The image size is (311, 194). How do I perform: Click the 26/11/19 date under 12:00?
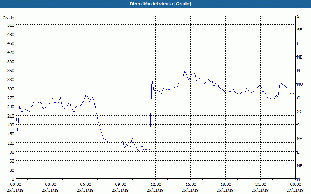pos(155,190)
